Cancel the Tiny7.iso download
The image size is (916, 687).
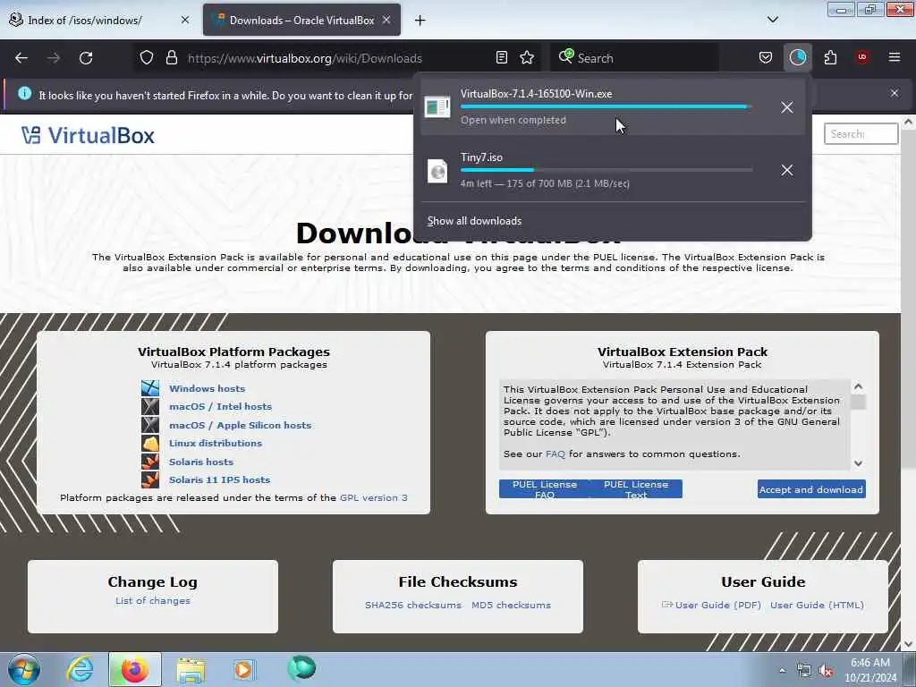pos(787,170)
